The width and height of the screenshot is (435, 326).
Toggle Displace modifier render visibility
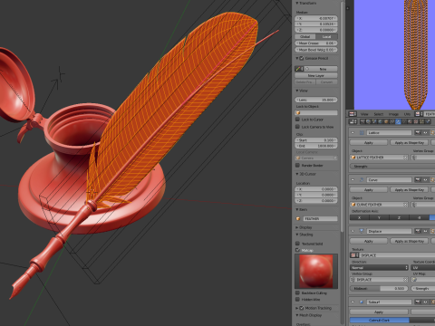(418, 231)
